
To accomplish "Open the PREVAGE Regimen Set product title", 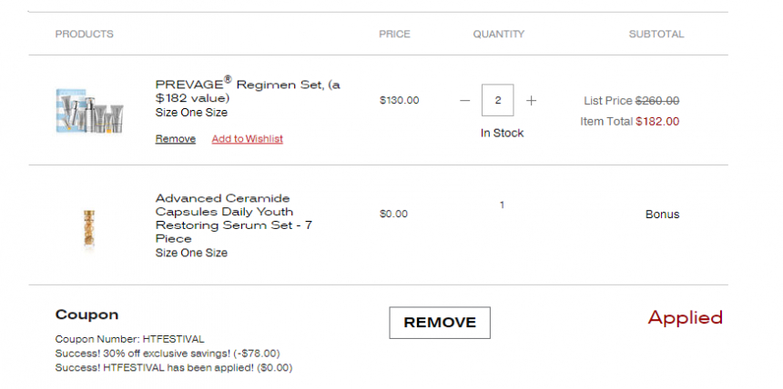I will click(x=248, y=90).
